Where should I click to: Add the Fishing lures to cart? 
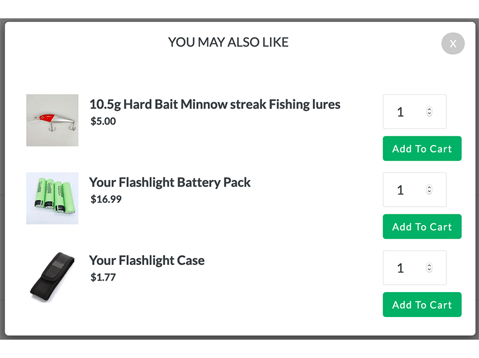click(x=422, y=149)
